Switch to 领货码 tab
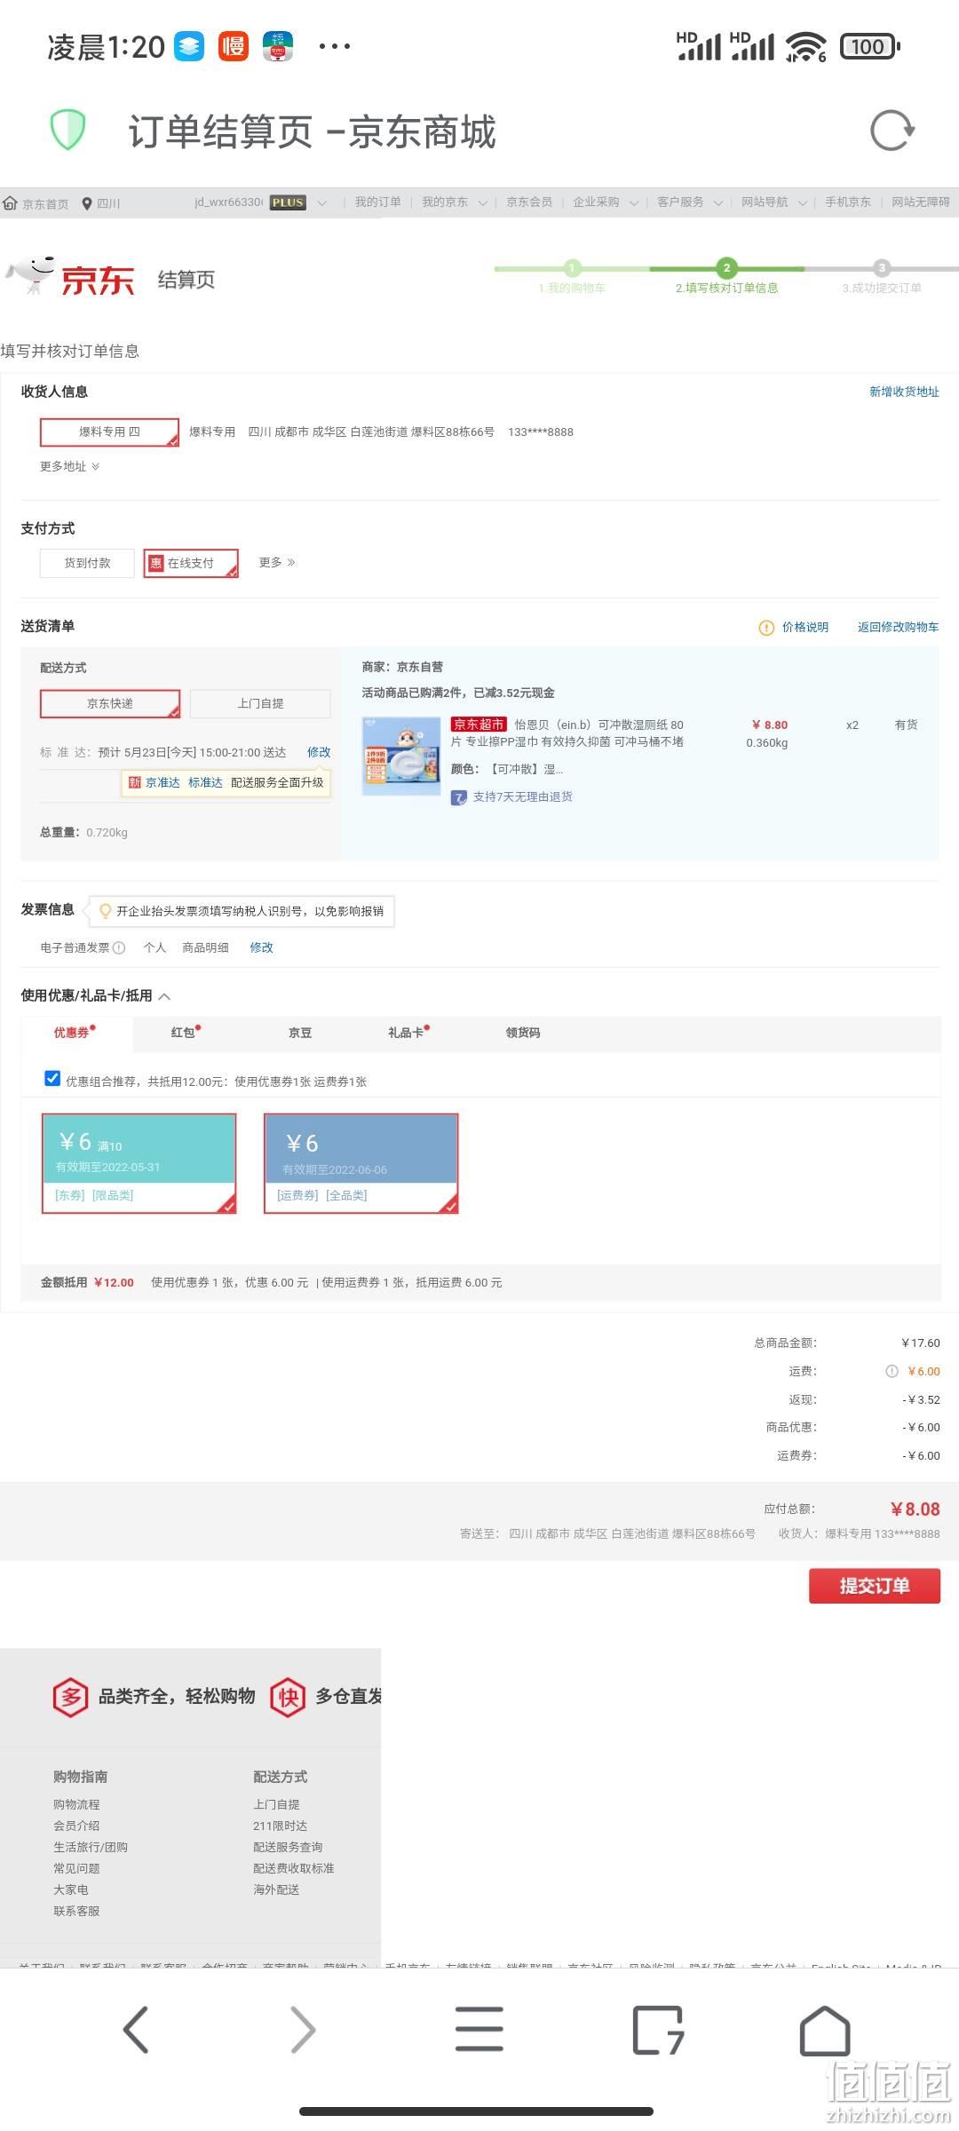Image resolution: width=959 pixels, height=2131 pixels. [x=523, y=1033]
